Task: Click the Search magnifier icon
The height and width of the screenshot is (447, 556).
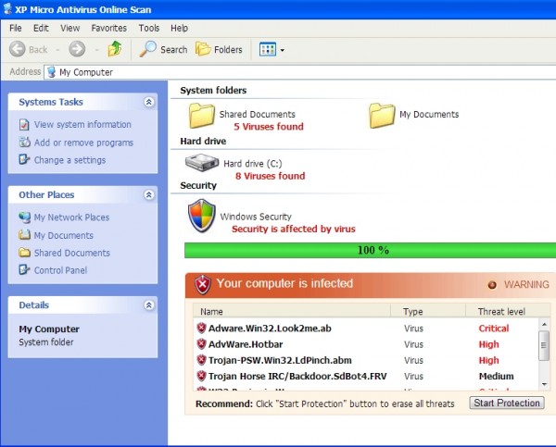Action: tap(147, 49)
